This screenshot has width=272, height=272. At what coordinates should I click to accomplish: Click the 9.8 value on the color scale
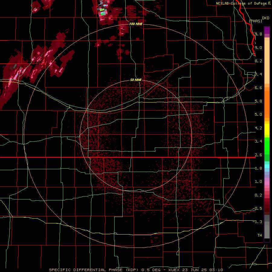pyautogui.click(x=258, y=34)
